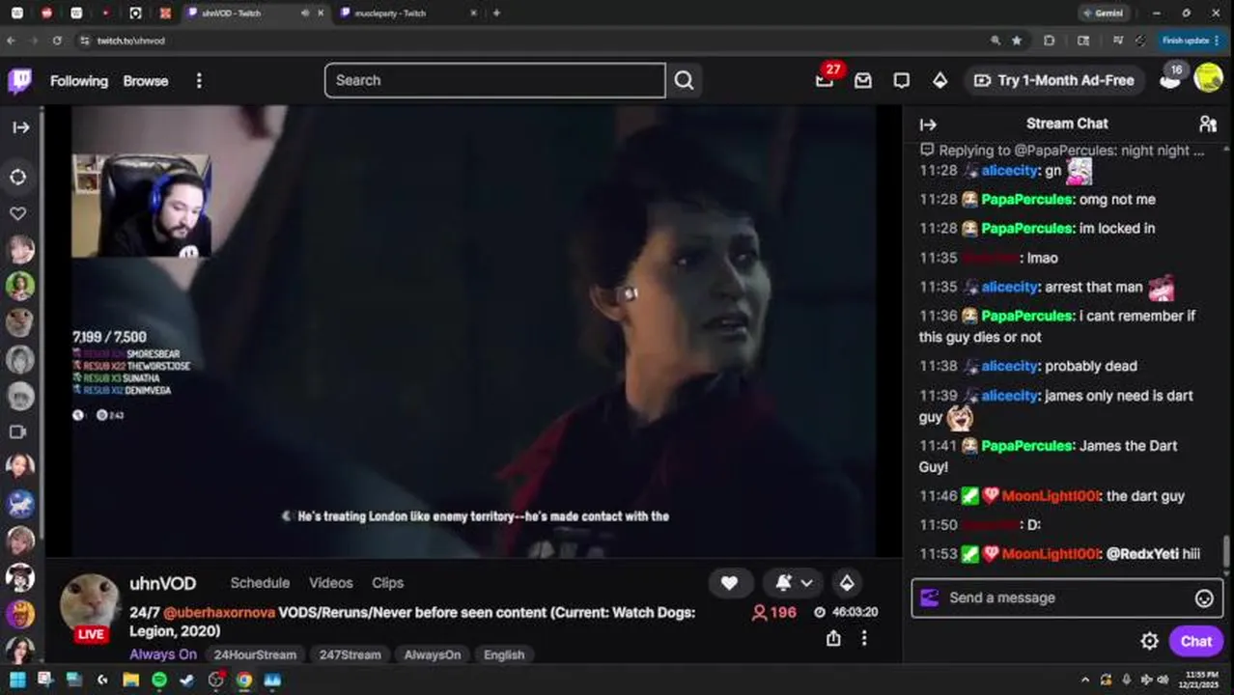The height and width of the screenshot is (695, 1234).
Task: Open the Windows Start menu
Action: [17, 680]
